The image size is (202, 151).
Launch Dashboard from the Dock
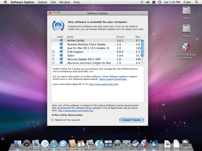[27, 144]
